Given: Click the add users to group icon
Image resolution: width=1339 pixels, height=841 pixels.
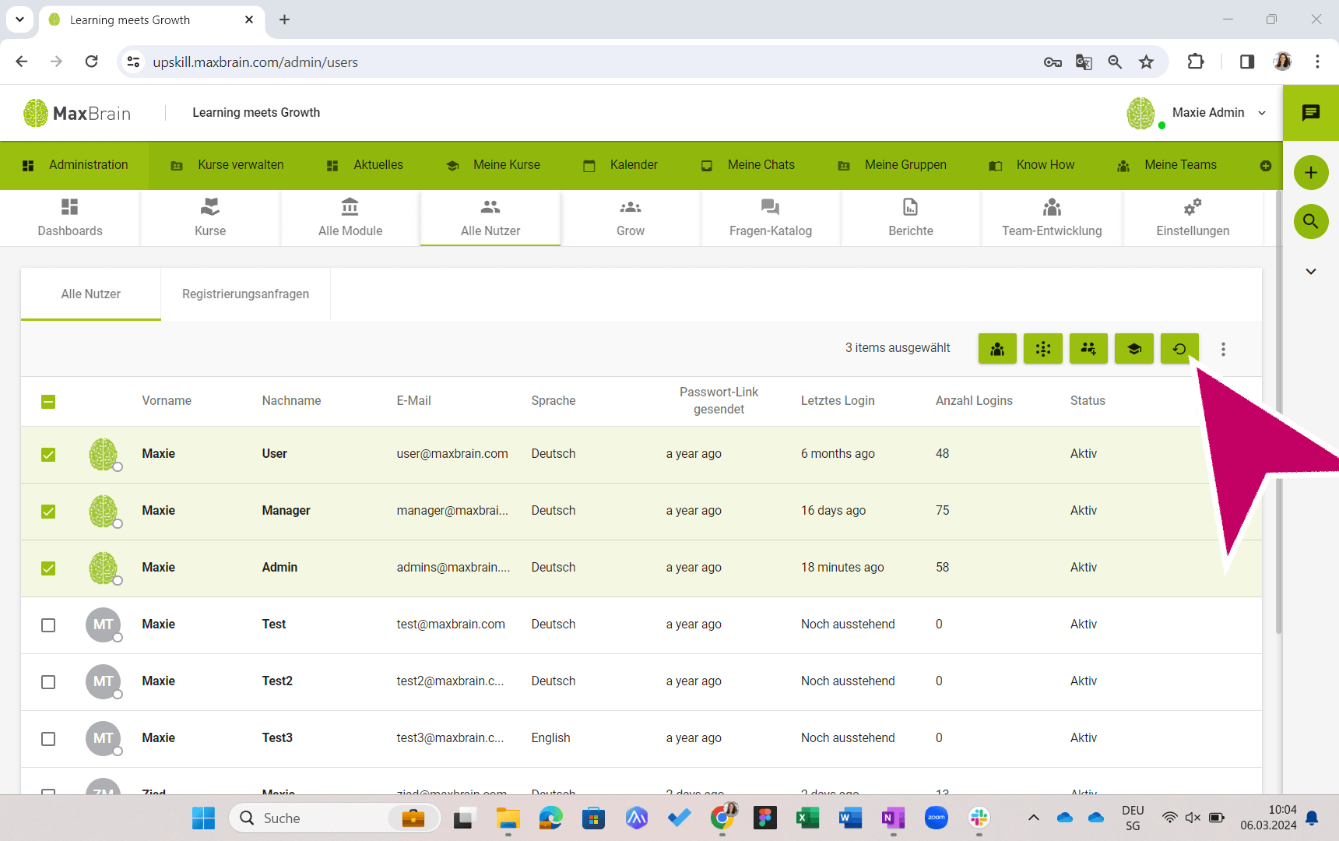Looking at the screenshot, I should point(1088,349).
